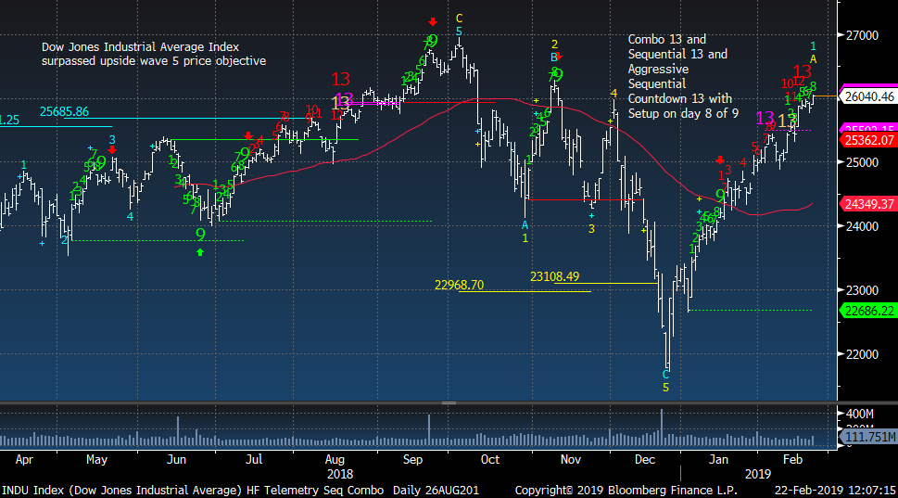Click the 22-Feb-2019 12:07:15 timestamp

click(835, 491)
